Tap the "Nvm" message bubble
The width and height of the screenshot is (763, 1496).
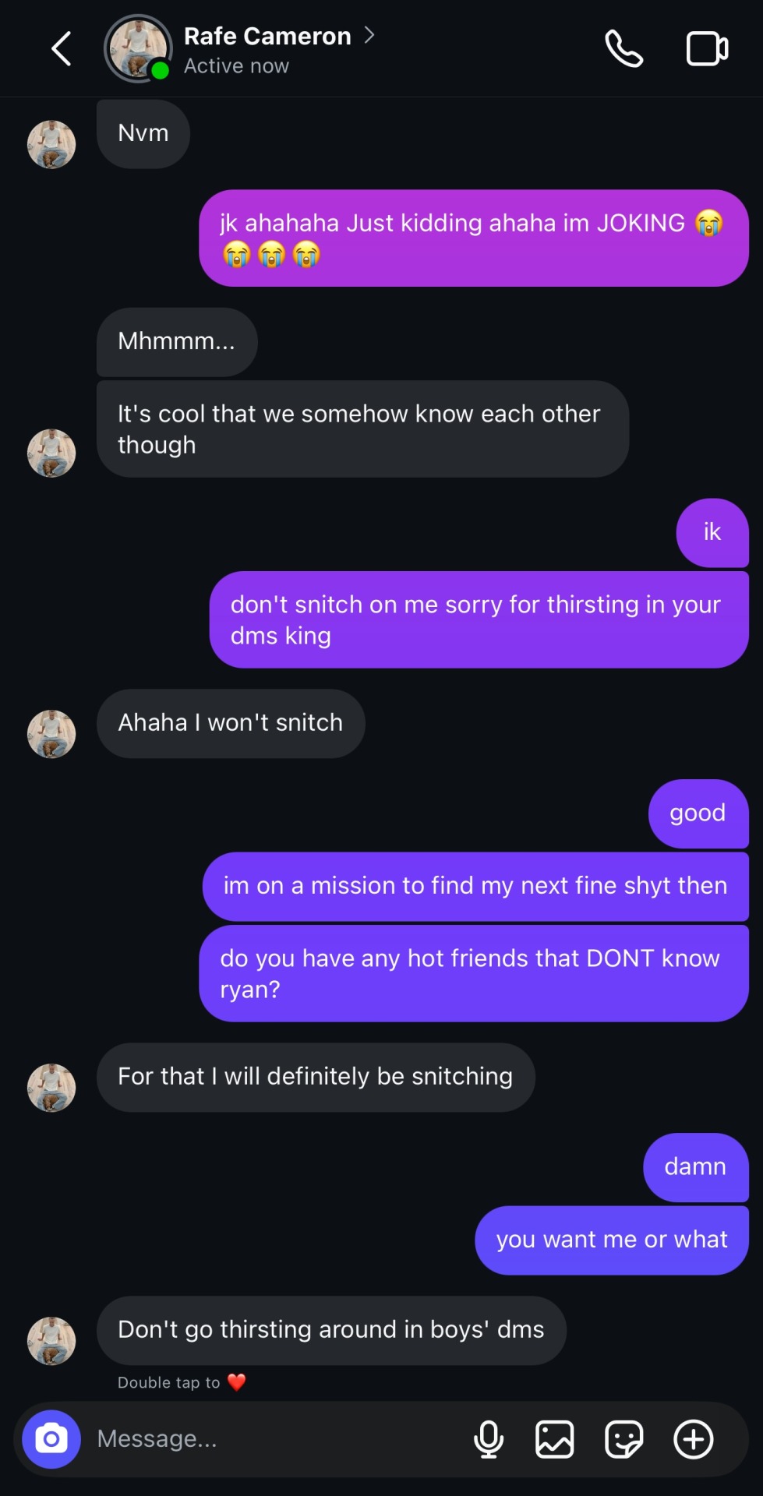point(143,133)
